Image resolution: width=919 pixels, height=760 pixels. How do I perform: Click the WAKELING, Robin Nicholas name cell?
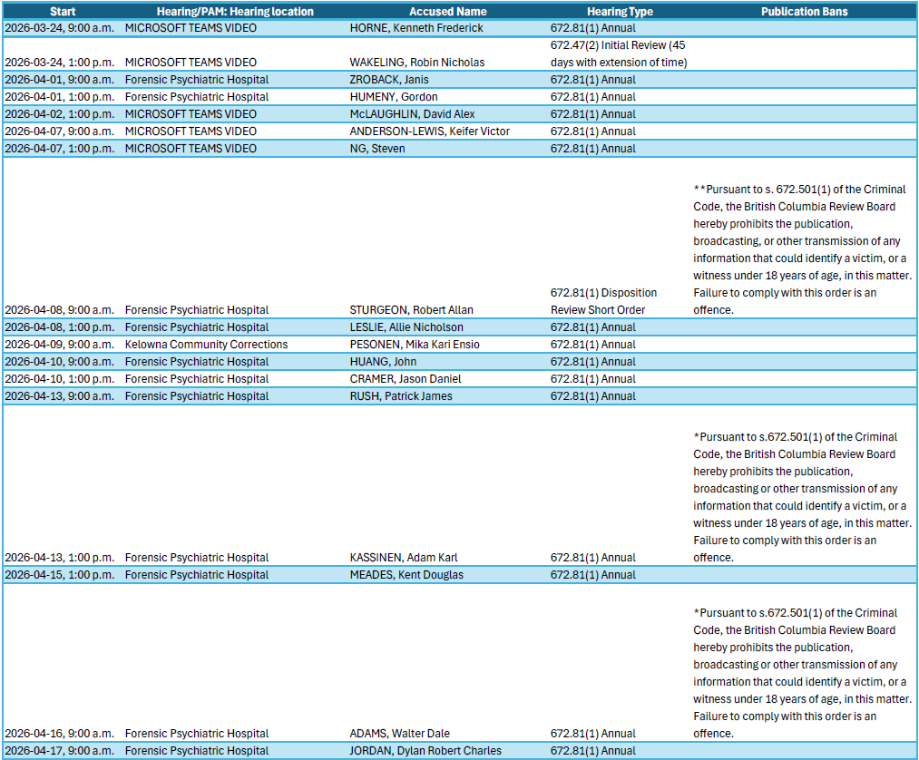click(416, 63)
